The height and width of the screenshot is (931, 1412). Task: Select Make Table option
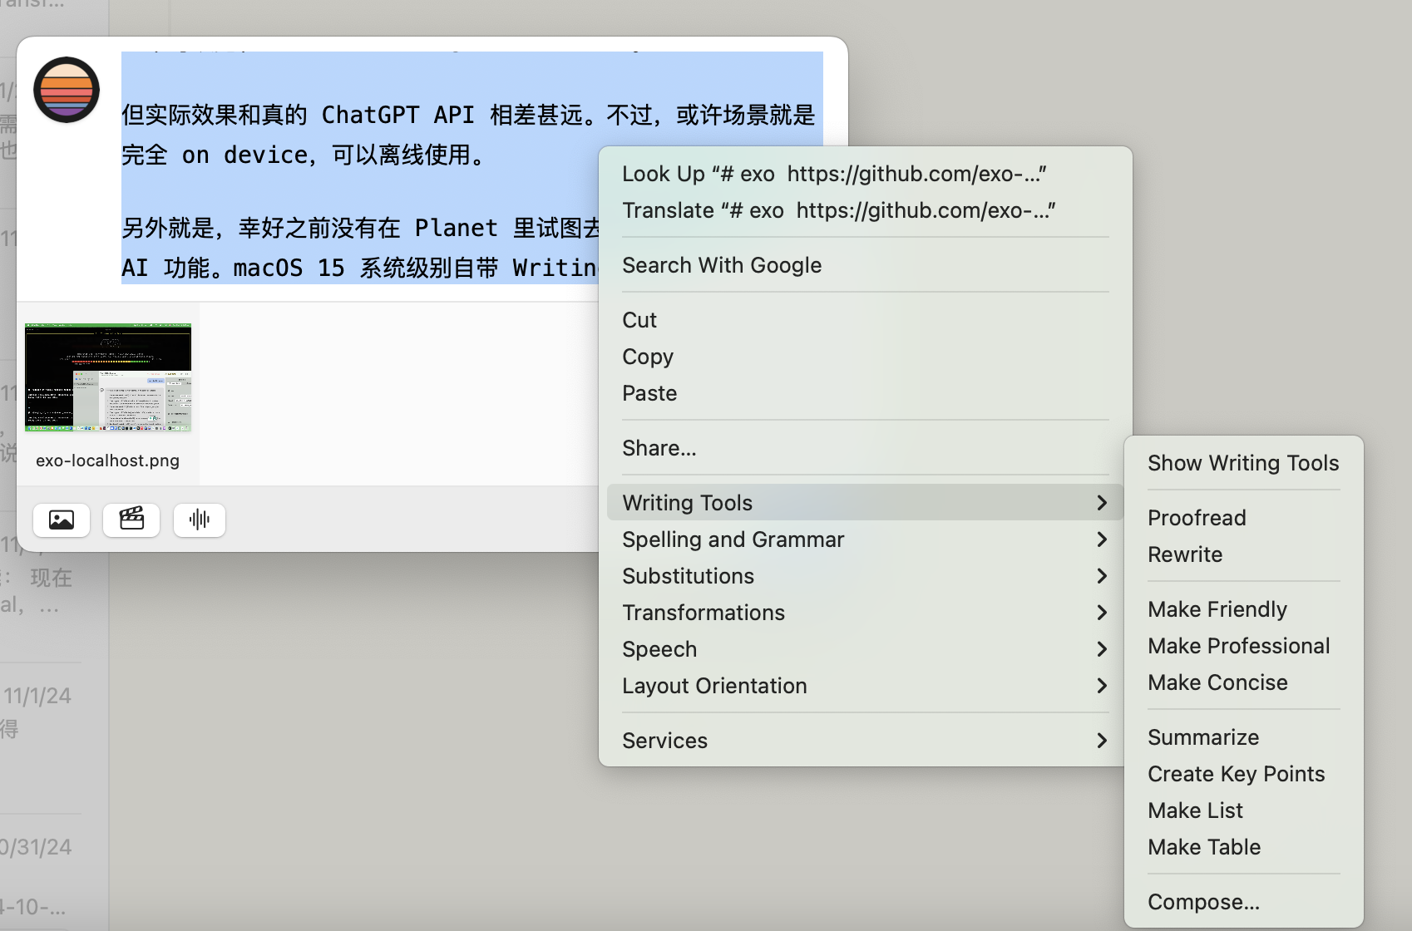pyautogui.click(x=1203, y=847)
